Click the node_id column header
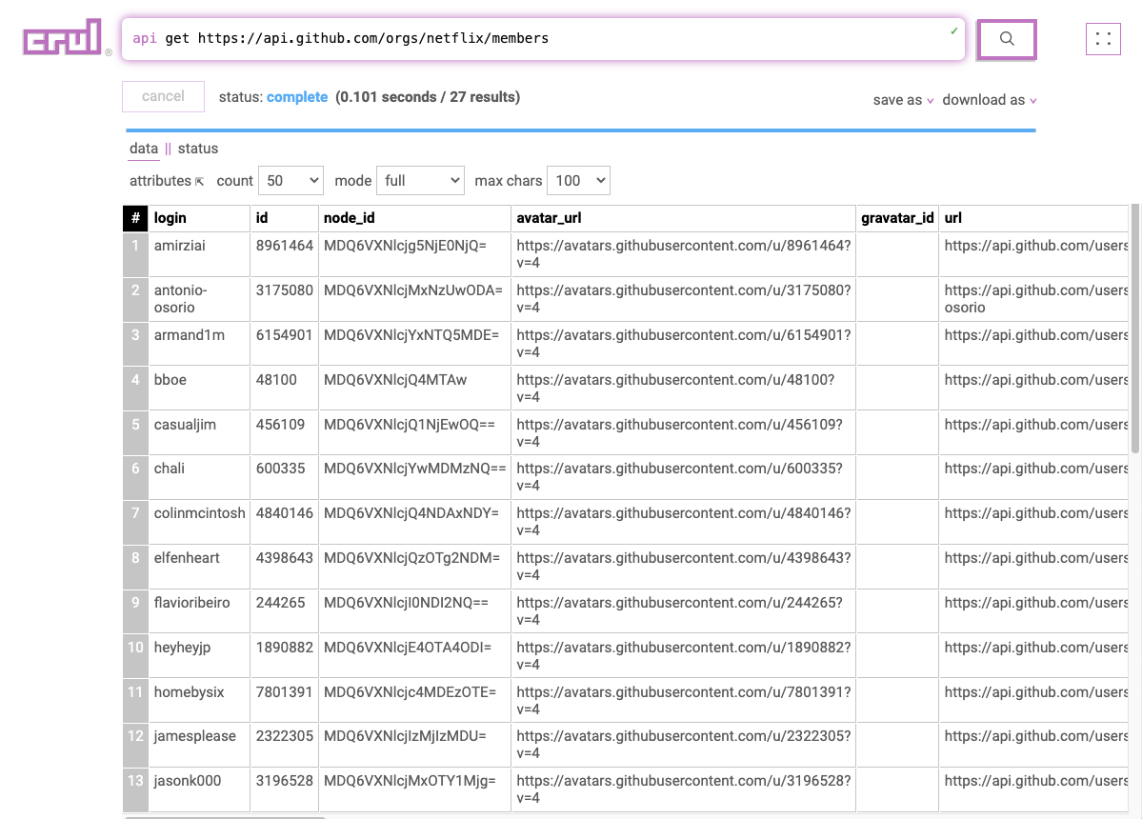This screenshot has width=1142, height=819. point(414,218)
